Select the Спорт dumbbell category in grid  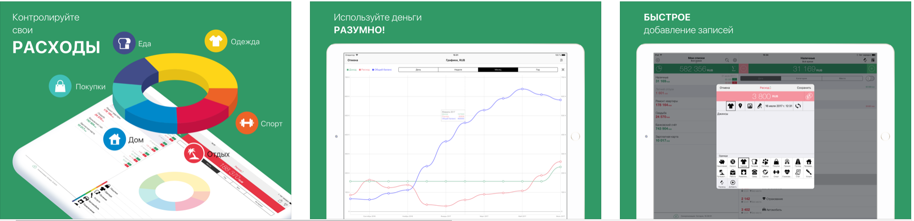(x=776, y=173)
